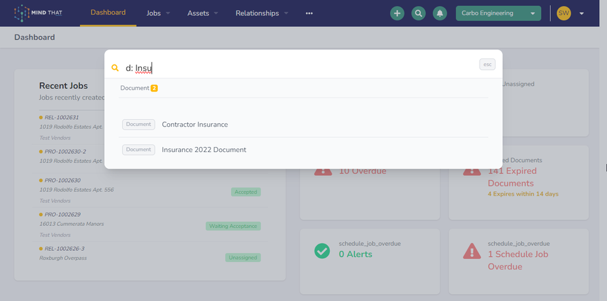Image resolution: width=607 pixels, height=301 pixels.
Task: Click '4 Expires within 14 days' text
Action: [x=523, y=194]
